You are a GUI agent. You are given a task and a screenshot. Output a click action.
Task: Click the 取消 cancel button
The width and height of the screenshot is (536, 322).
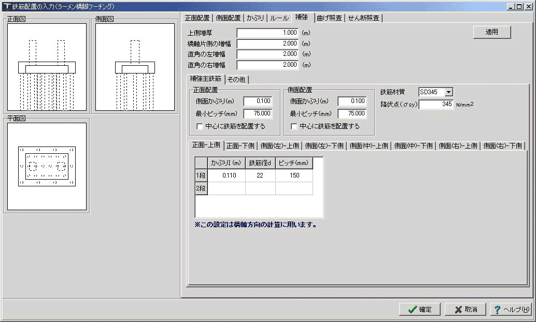point(466,310)
